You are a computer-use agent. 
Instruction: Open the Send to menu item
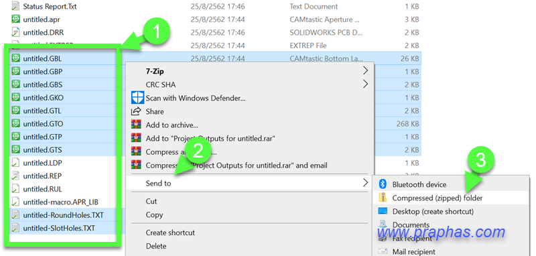[249, 183]
